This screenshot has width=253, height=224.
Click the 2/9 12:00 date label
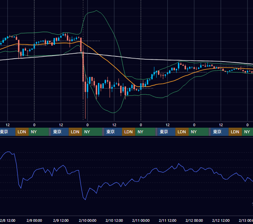pos(61,220)
